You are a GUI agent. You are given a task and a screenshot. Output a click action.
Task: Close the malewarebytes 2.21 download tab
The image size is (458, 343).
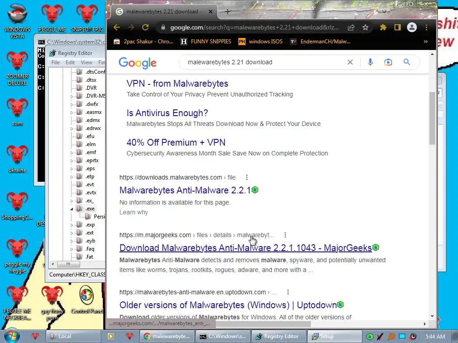pyautogui.click(x=210, y=12)
